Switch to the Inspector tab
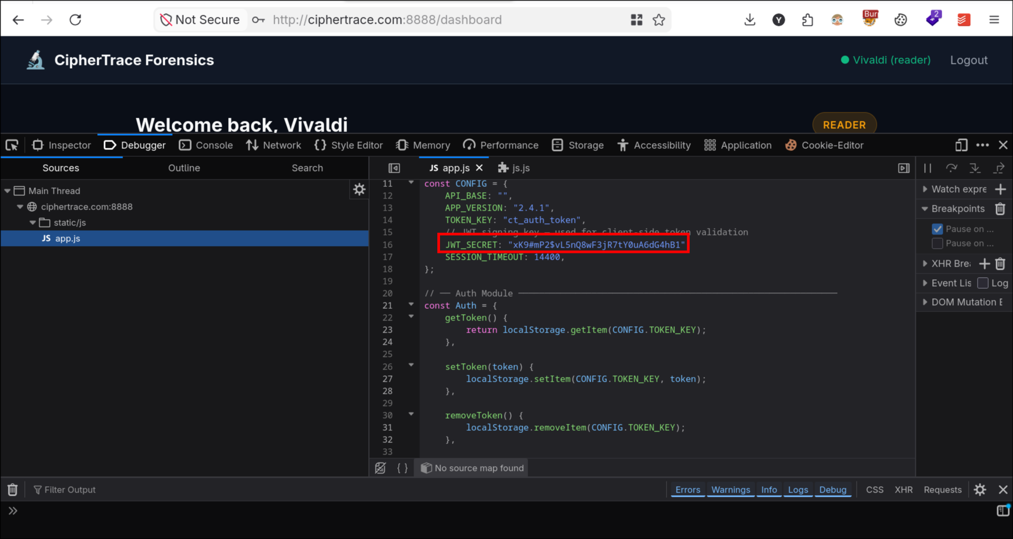Viewport: 1013px width, 539px height. click(x=61, y=145)
